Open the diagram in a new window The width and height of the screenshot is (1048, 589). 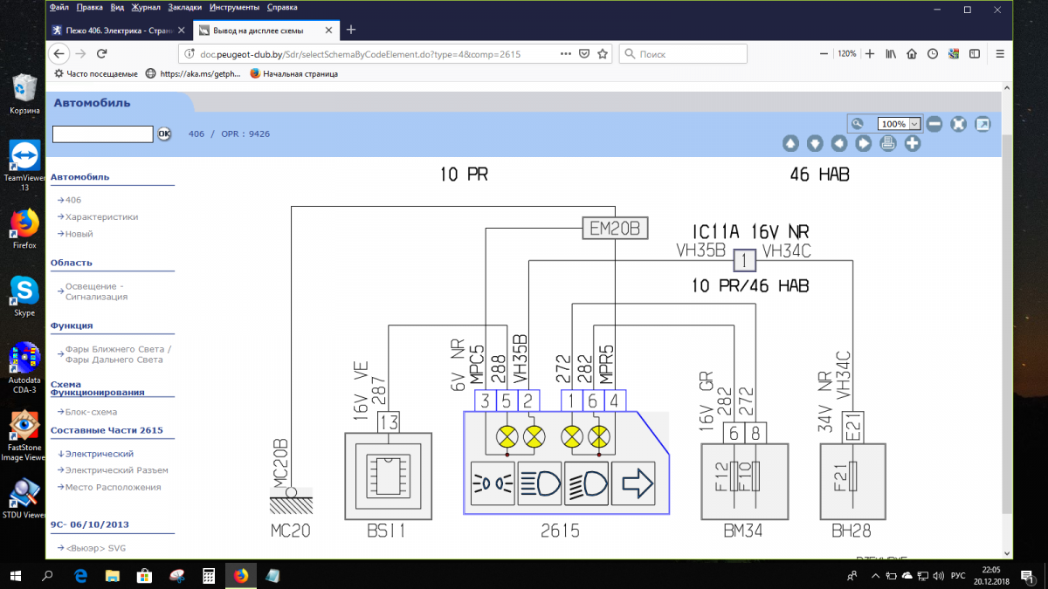pyautogui.click(x=983, y=124)
